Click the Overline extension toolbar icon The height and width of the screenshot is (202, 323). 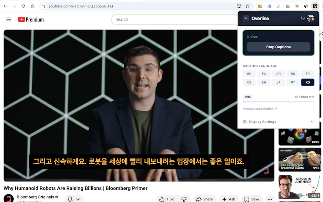click(x=315, y=6)
